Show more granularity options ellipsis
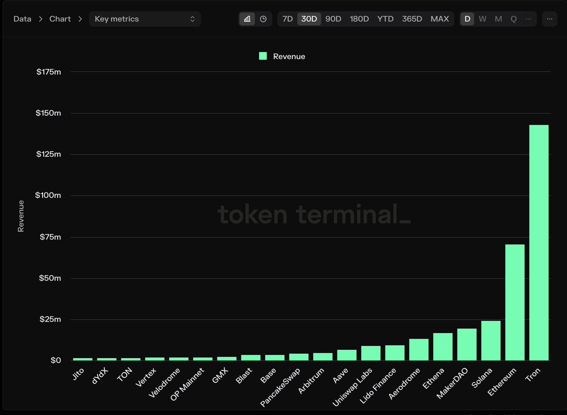 point(528,19)
